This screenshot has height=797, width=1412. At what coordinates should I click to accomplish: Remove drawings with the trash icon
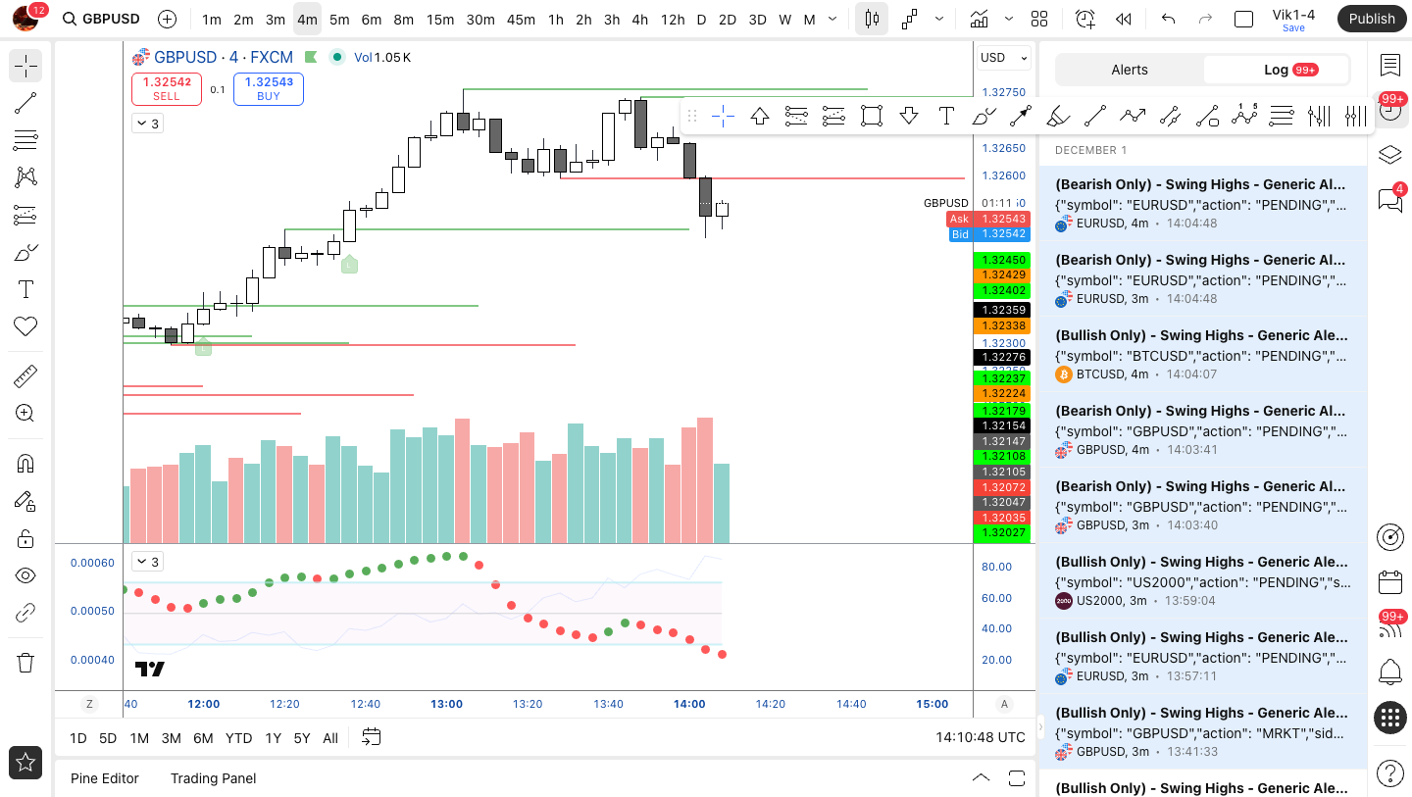pos(25,663)
